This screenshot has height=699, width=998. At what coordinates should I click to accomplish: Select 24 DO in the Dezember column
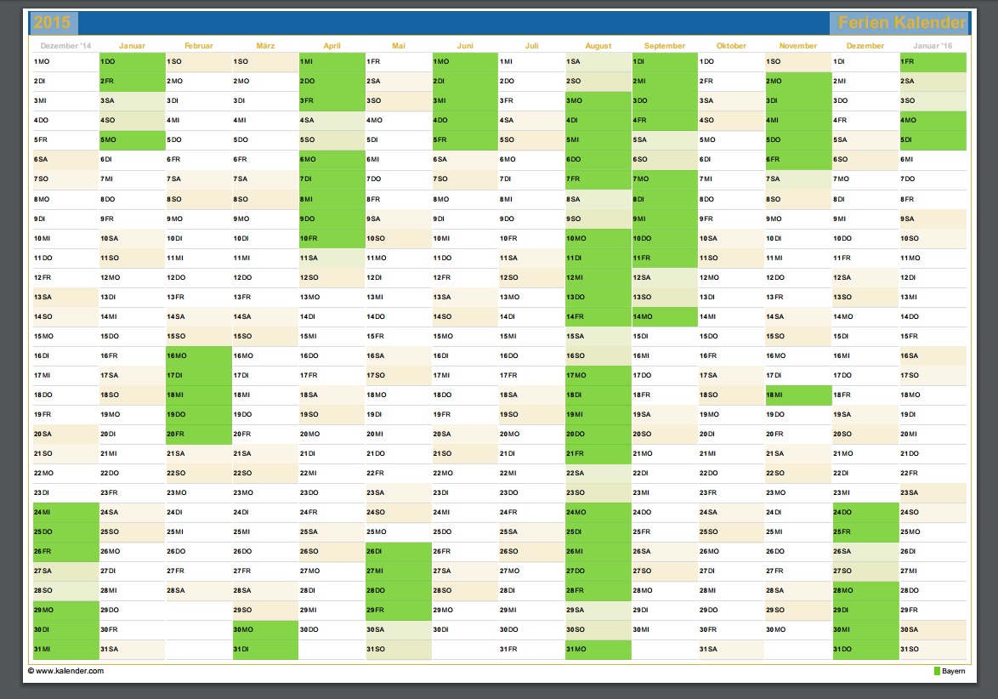tap(865, 512)
